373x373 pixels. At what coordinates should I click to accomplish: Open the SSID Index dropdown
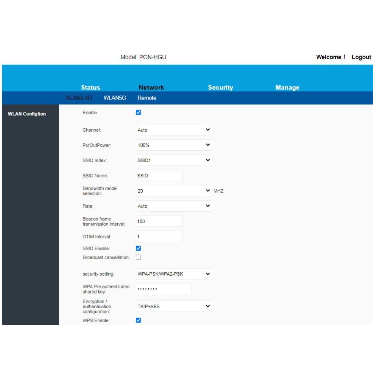coord(174,160)
